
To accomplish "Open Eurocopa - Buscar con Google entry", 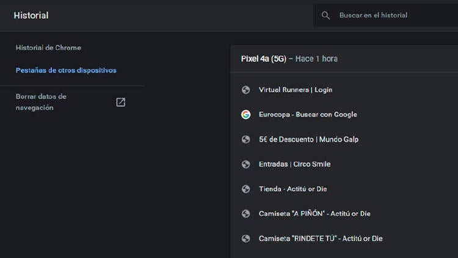I will (308, 115).
